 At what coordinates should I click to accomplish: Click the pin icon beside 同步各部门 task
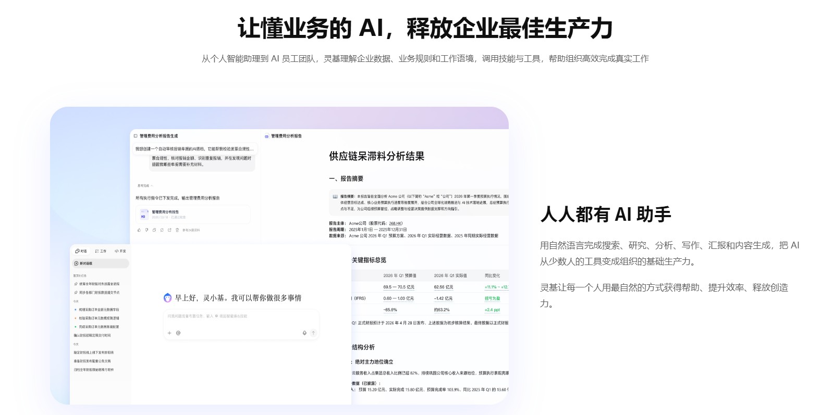click(76, 293)
